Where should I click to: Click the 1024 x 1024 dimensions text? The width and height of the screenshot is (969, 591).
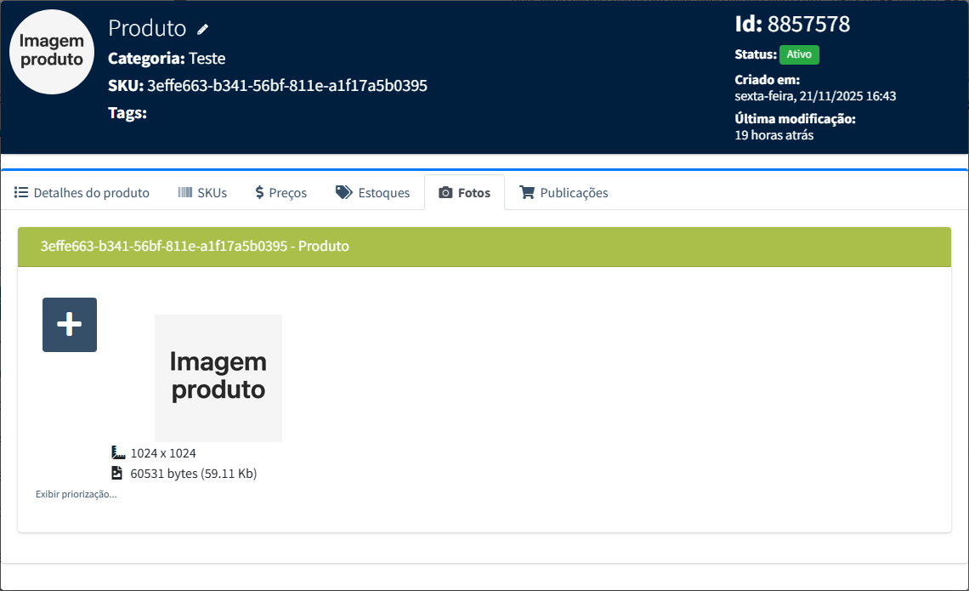163,453
